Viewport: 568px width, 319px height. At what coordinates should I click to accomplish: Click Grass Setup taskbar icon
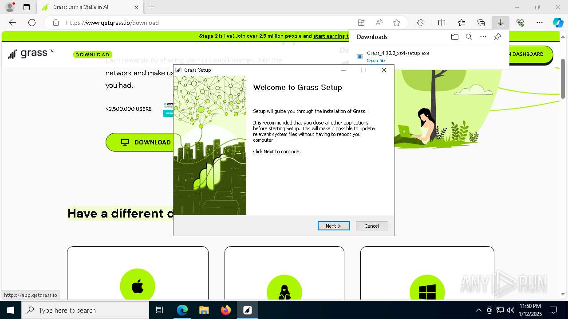[247, 310]
